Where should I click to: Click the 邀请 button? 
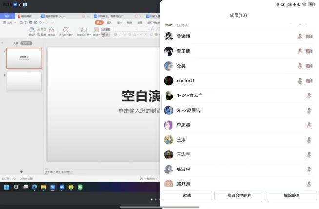pyautogui.click(x=187, y=195)
